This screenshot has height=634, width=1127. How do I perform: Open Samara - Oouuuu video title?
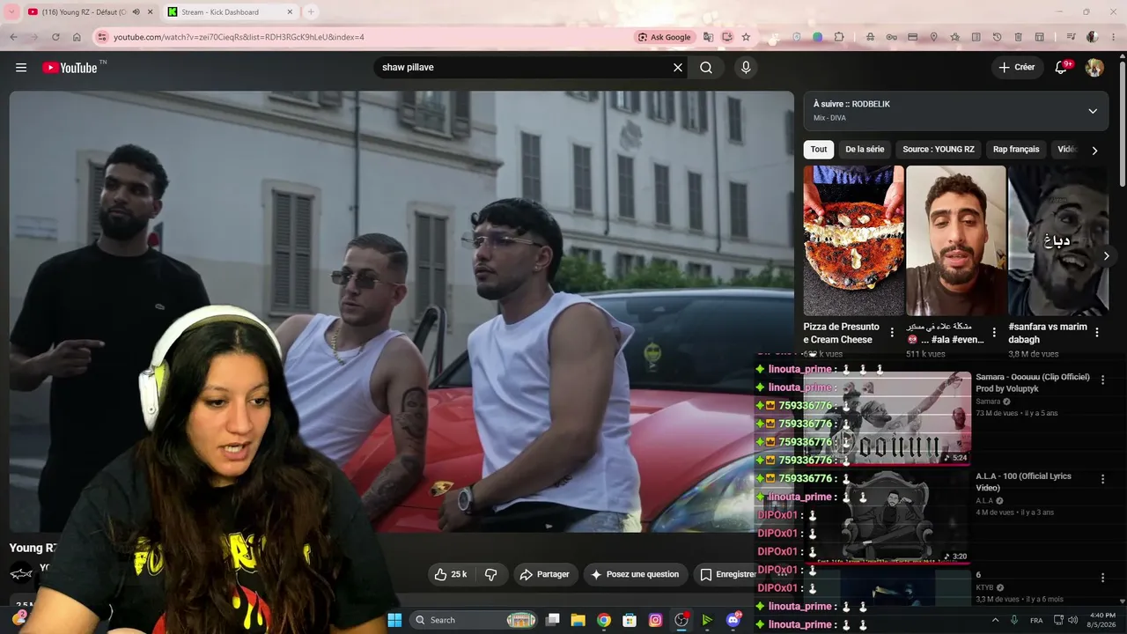1033,382
